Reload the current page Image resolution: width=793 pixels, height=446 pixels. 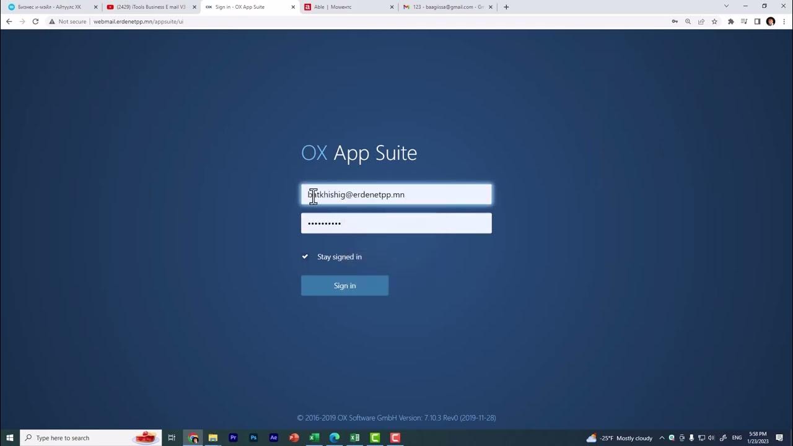(x=35, y=21)
